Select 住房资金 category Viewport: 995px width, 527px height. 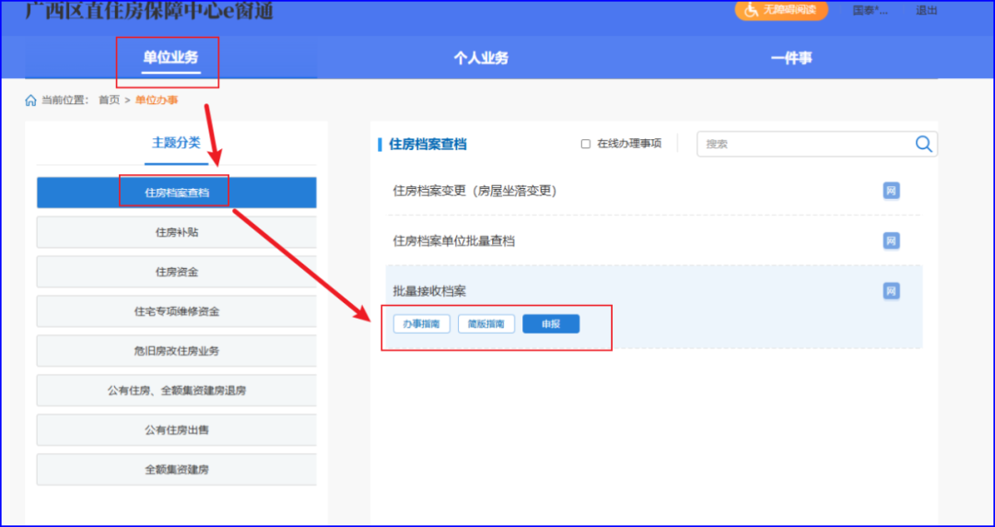coord(176,272)
